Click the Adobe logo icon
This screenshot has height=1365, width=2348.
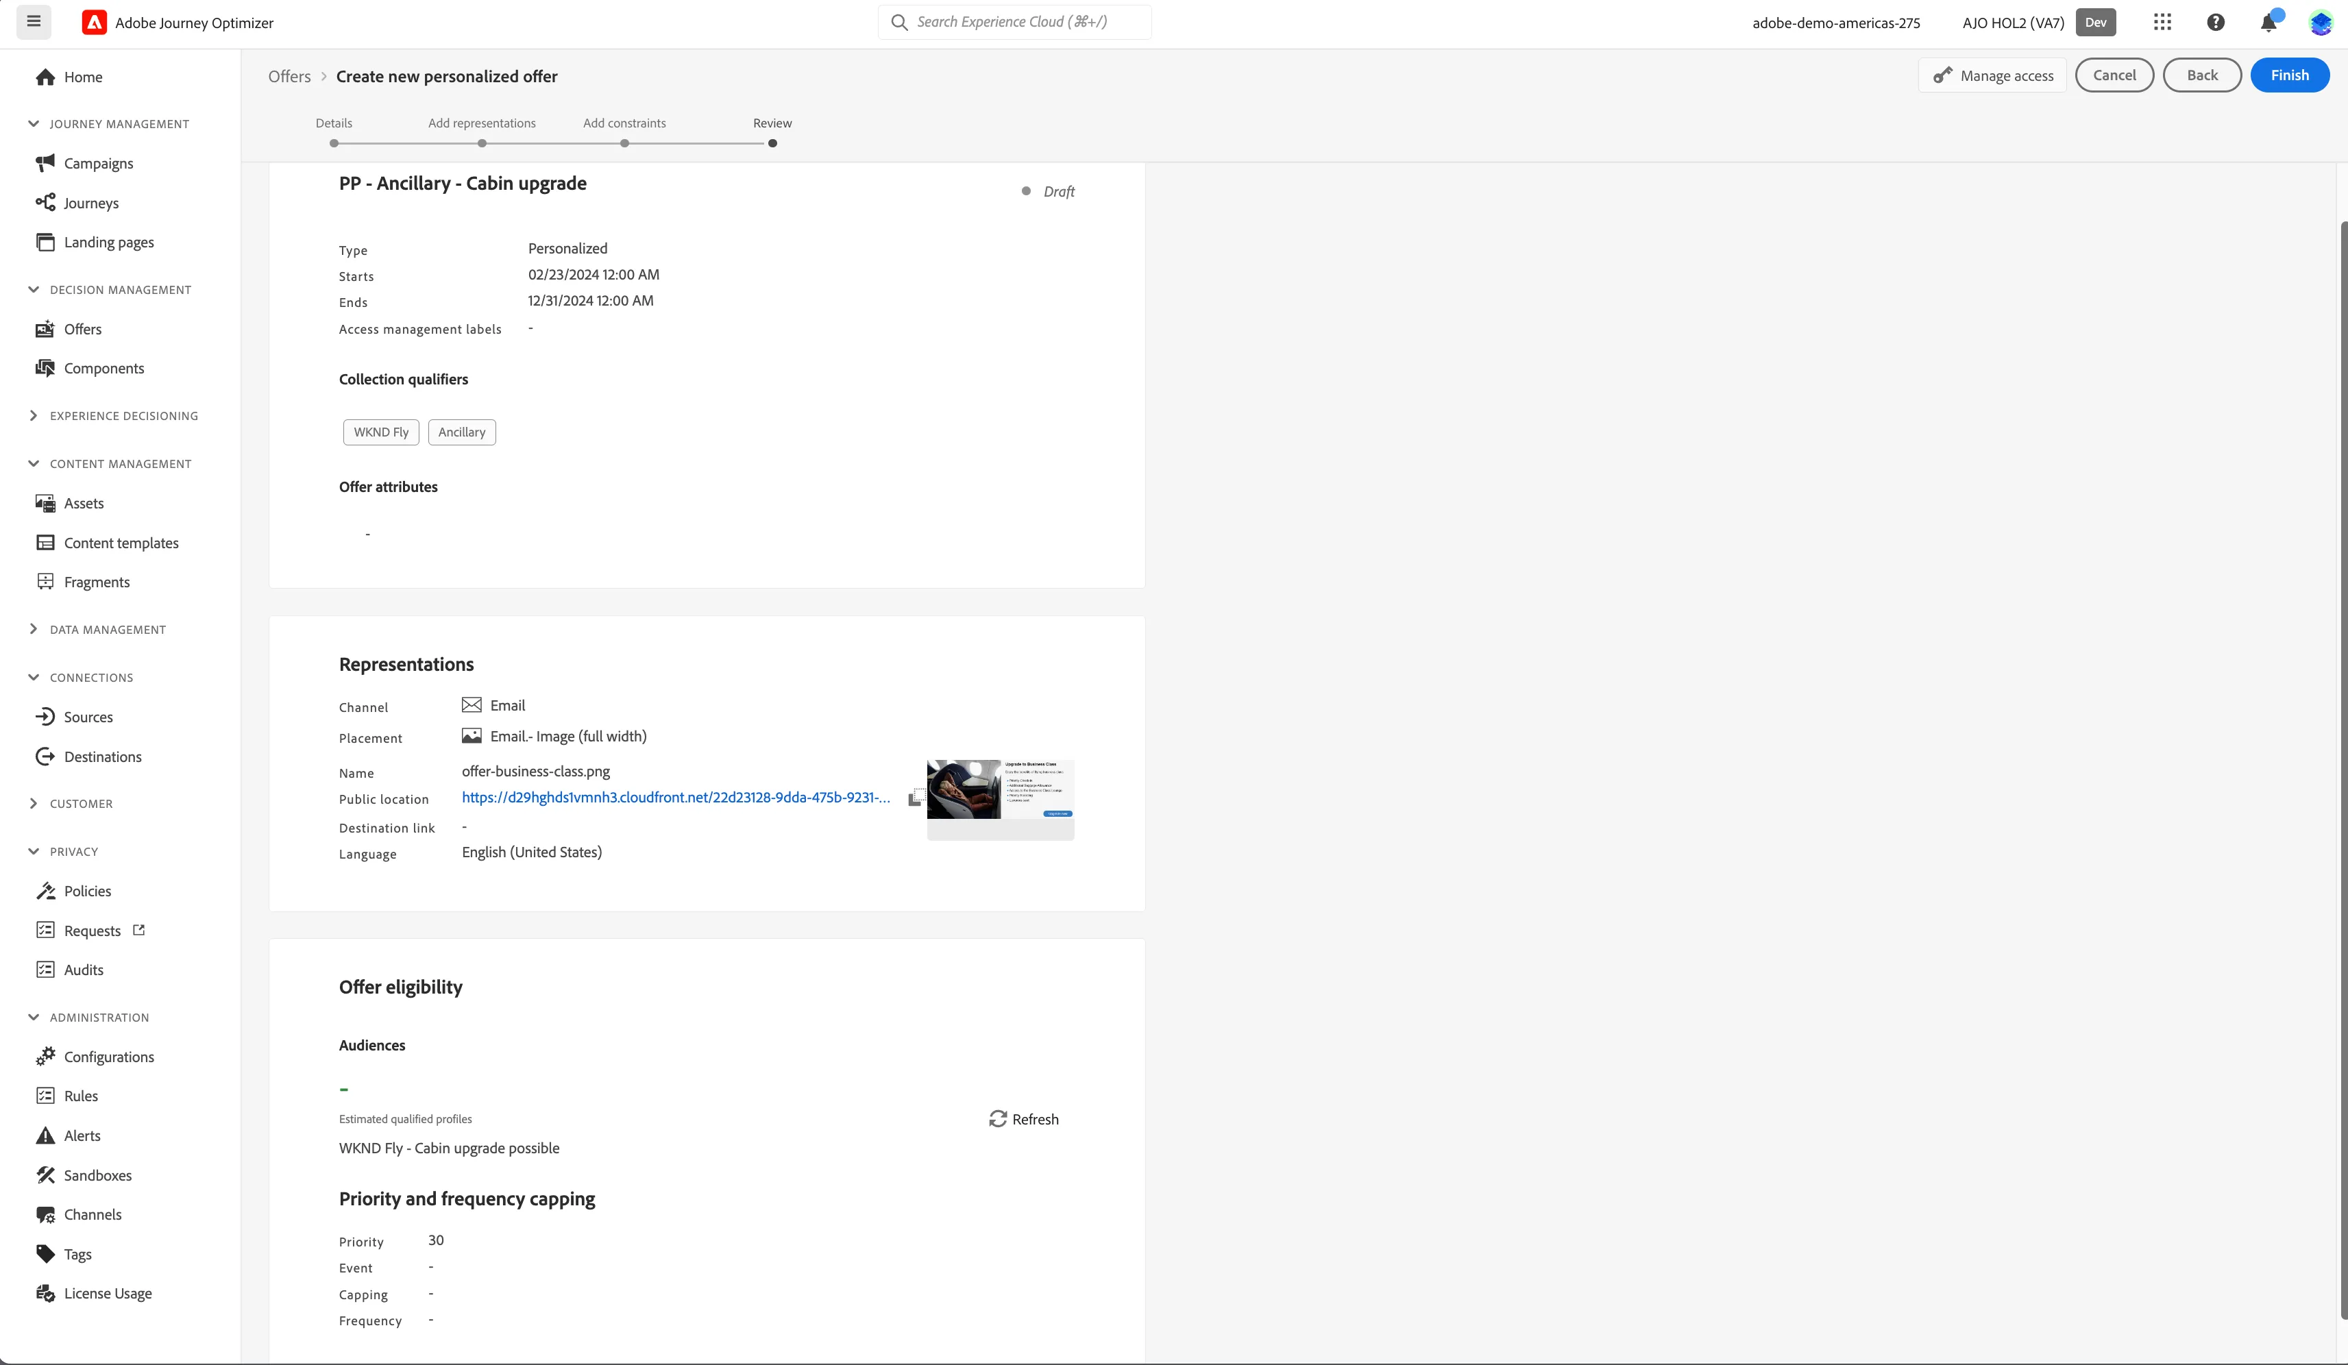[x=94, y=23]
